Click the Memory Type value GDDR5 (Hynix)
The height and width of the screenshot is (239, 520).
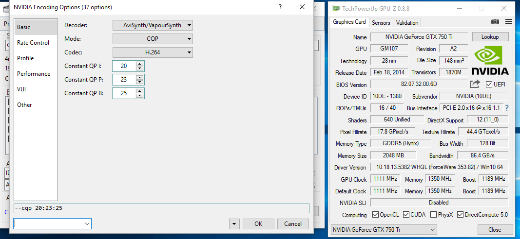[x=401, y=143]
